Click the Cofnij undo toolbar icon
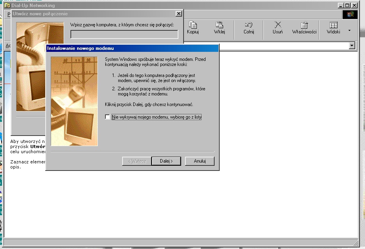This screenshot has height=249, width=365. click(x=249, y=28)
